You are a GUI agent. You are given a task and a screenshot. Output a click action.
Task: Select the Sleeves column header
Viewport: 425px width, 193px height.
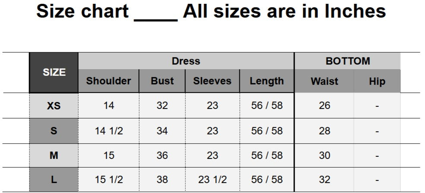[212, 81]
